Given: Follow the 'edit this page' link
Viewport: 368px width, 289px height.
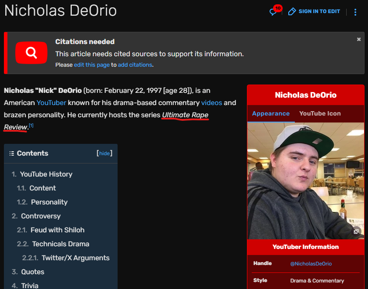Looking at the screenshot, I should coord(92,65).
